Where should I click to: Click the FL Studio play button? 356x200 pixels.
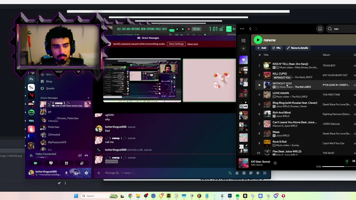point(177,29)
